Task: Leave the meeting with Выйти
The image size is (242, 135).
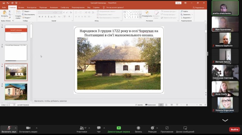Action: pos(234,130)
